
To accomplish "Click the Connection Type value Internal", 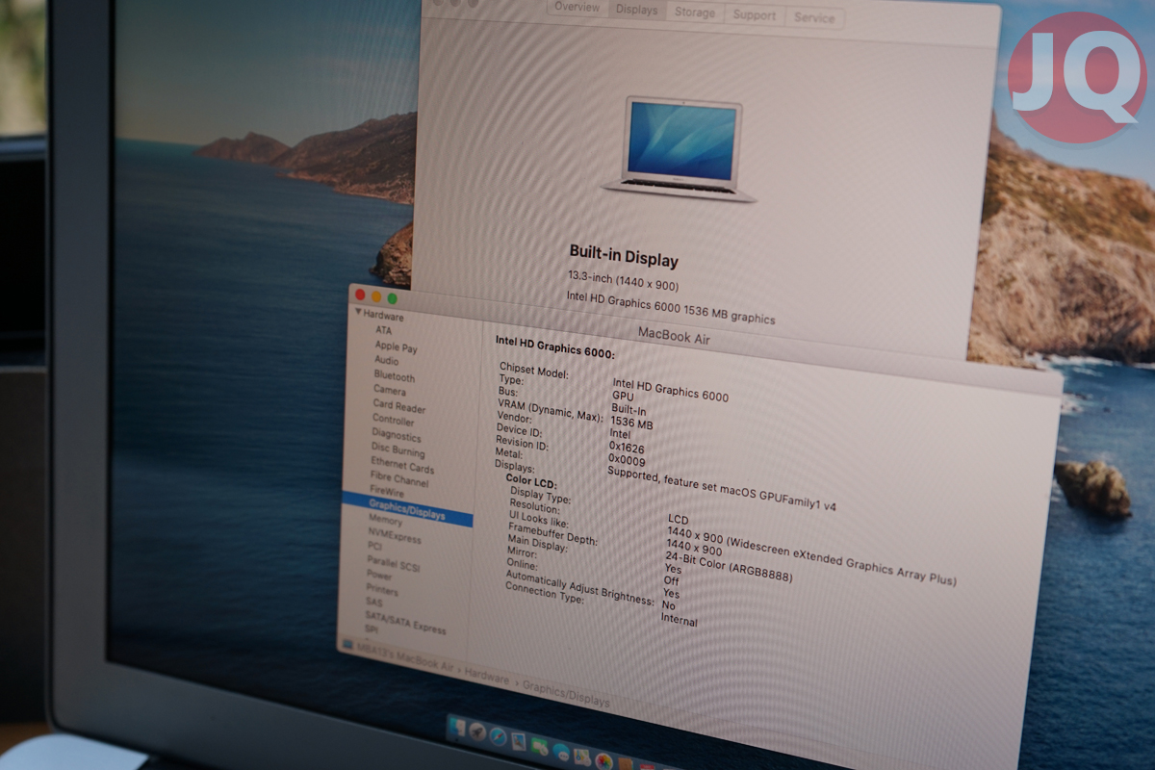I will click(x=680, y=620).
